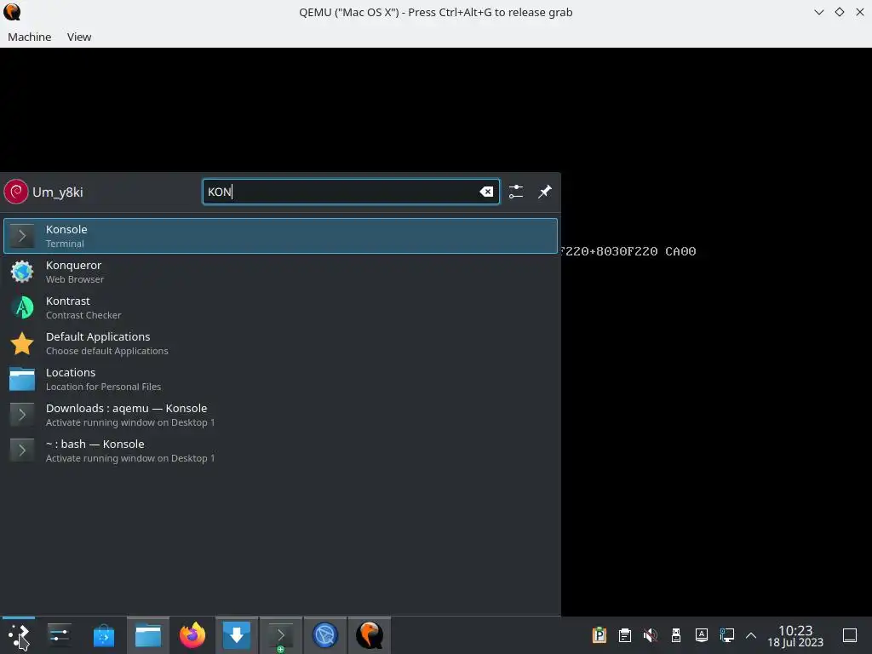Click the muted audio volume tray icon

pyautogui.click(x=650, y=635)
